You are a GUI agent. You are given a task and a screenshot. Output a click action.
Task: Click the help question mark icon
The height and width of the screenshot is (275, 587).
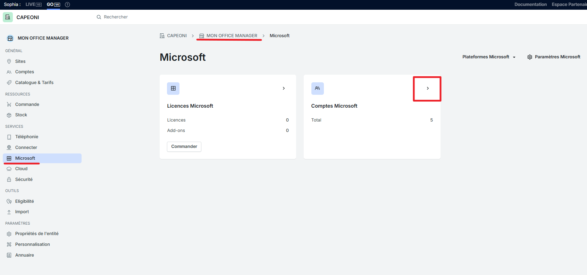[x=67, y=5]
